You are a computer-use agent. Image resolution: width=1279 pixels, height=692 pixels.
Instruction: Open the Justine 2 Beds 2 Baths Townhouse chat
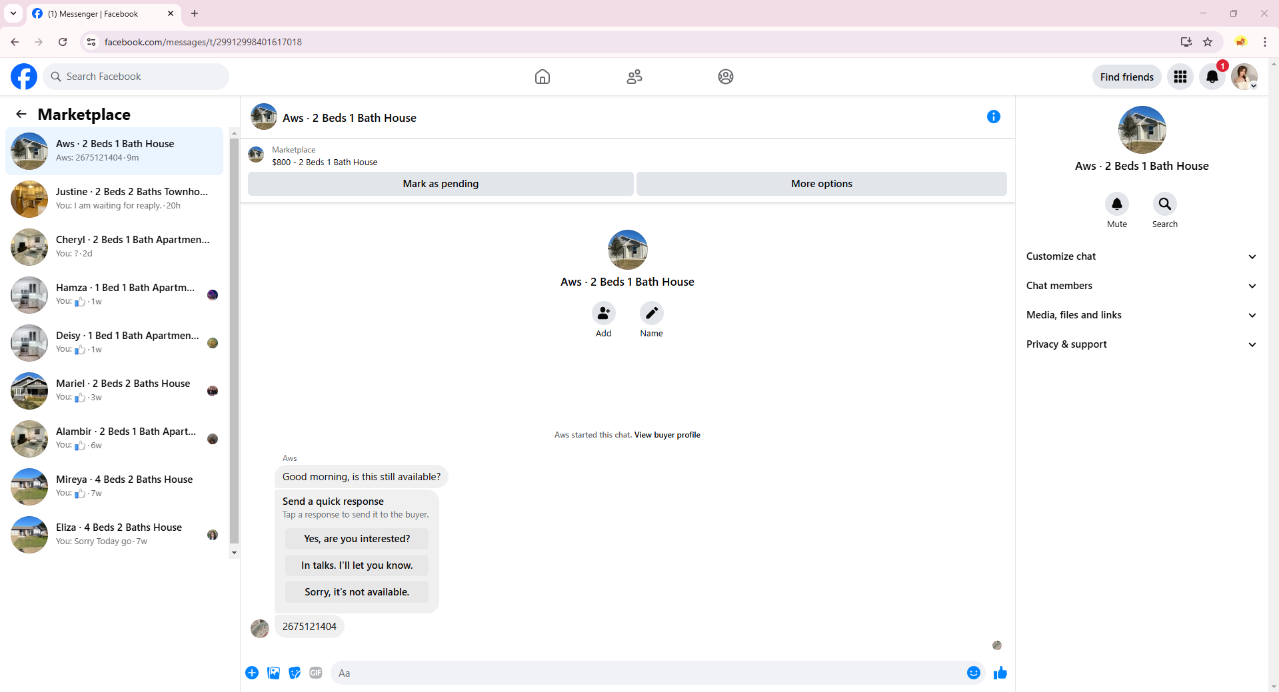(115, 199)
